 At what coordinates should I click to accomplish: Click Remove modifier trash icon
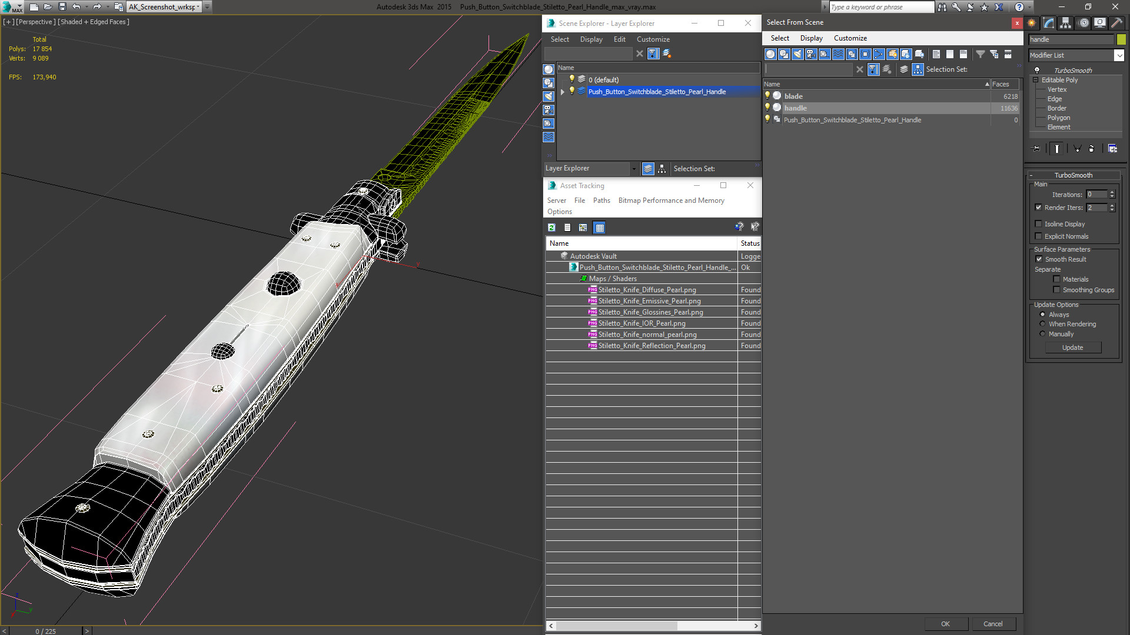click(x=1091, y=149)
